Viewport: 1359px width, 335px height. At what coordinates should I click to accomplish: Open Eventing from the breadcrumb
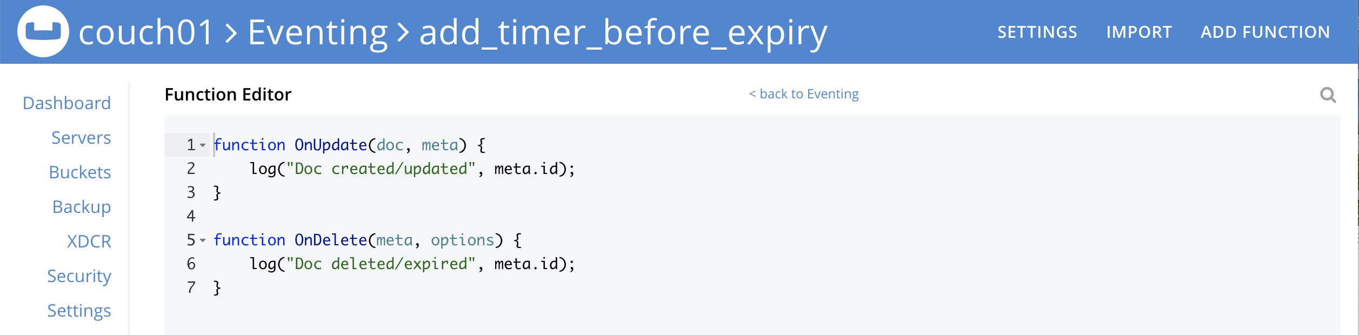[316, 32]
